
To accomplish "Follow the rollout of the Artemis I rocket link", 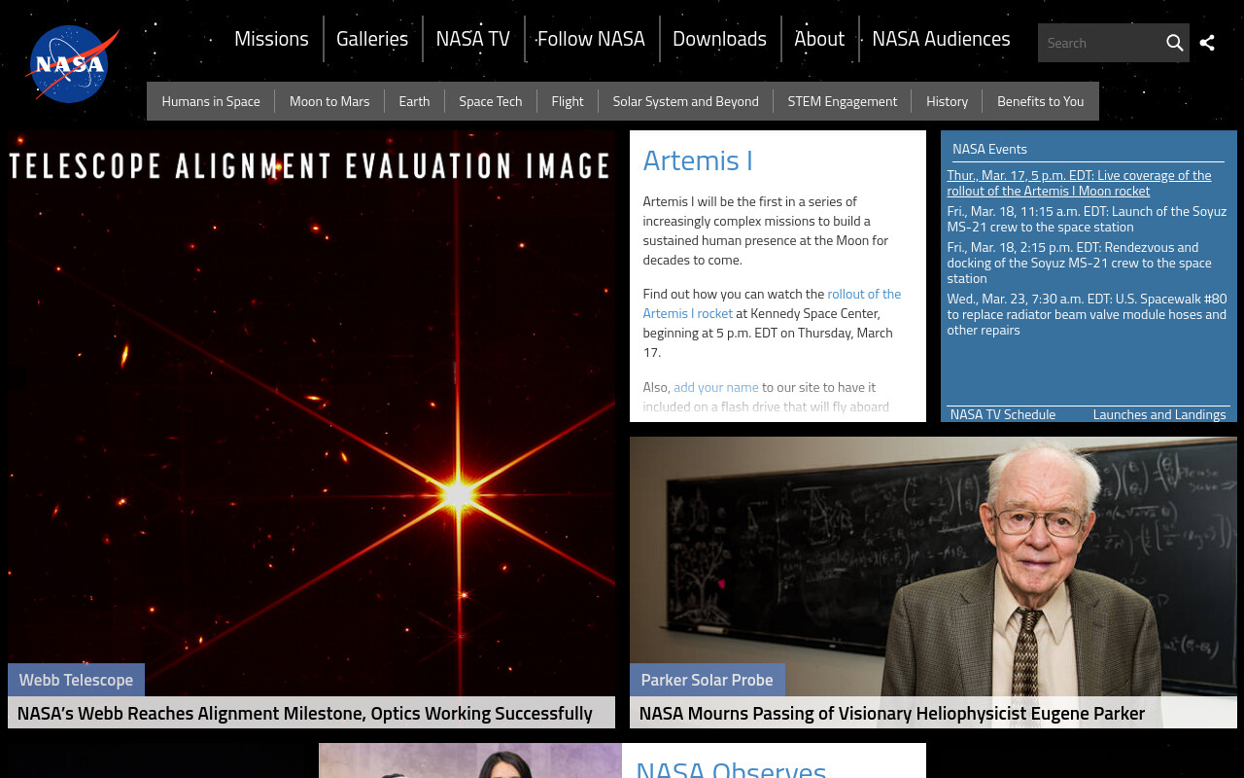I will click(772, 303).
